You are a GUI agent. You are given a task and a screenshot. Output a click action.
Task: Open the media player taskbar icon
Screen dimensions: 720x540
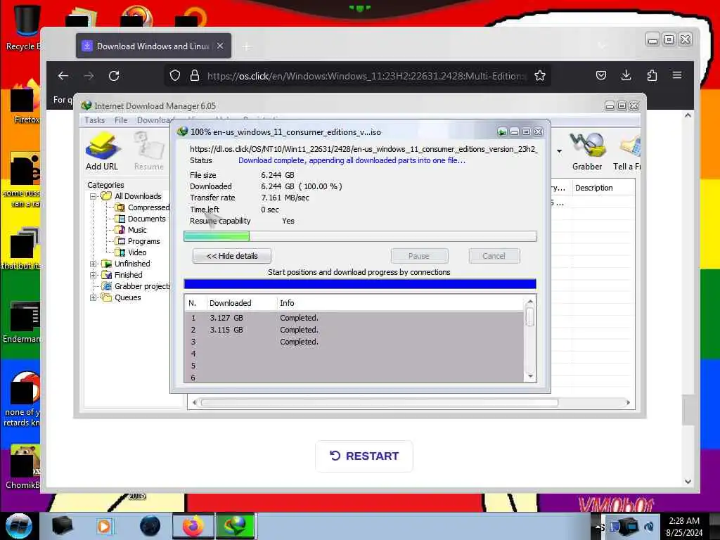click(104, 526)
